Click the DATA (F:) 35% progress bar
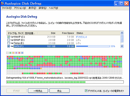Screen dimensions: 130x96 pos(93,46)
